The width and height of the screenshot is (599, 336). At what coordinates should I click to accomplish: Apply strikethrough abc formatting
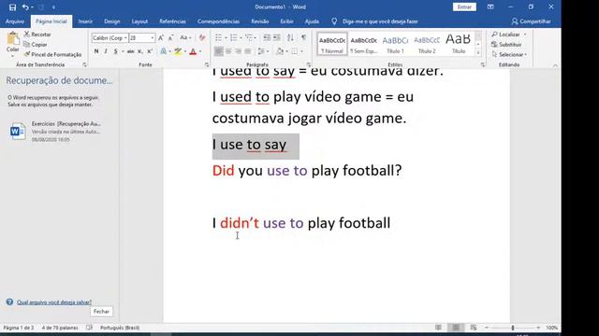(x=131, y=51)
